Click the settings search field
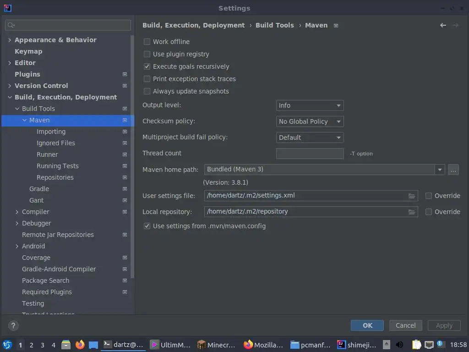 pos(68,25)
